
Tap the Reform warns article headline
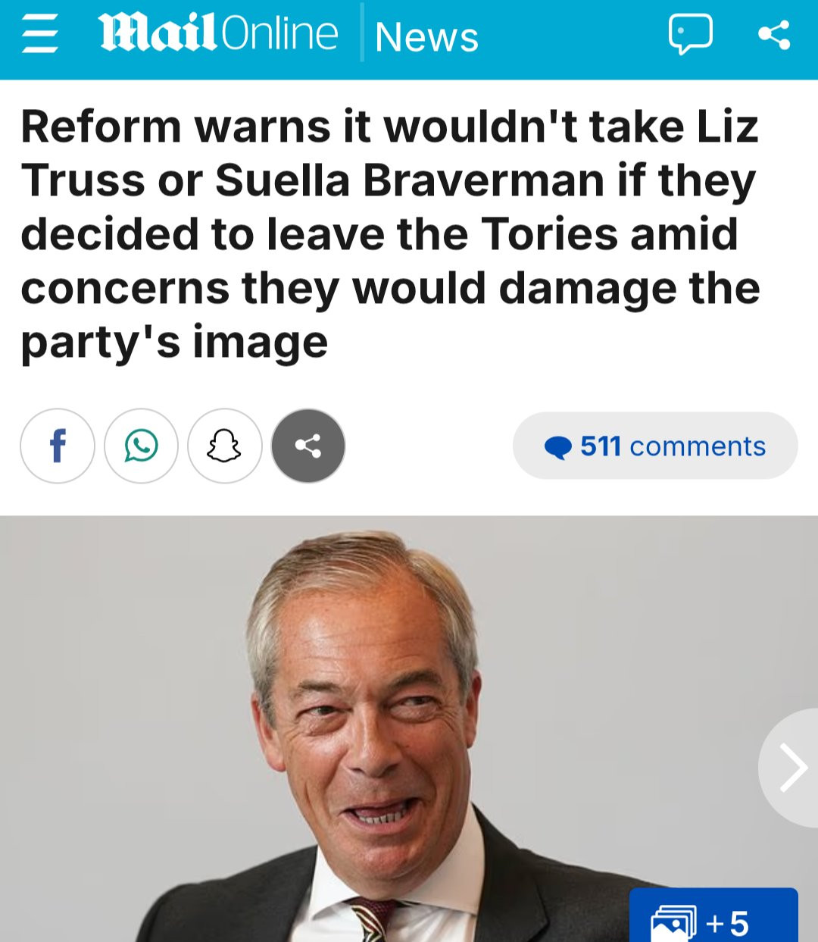(x=390, y=233)
